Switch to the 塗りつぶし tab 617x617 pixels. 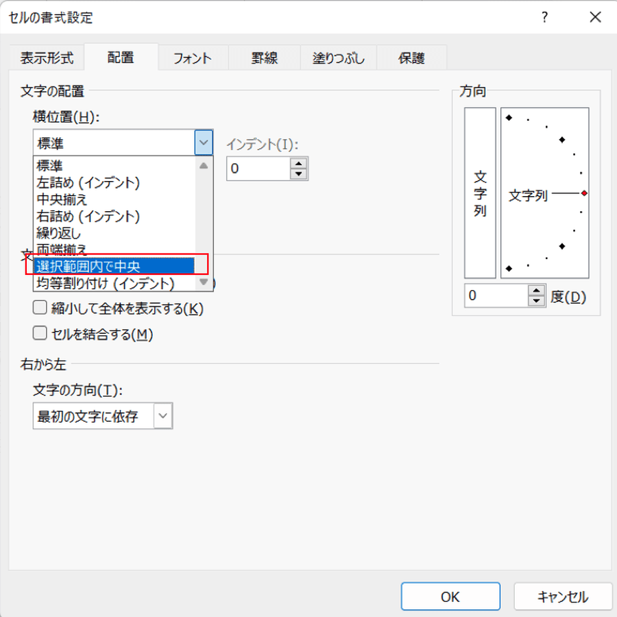pos(339,58)
